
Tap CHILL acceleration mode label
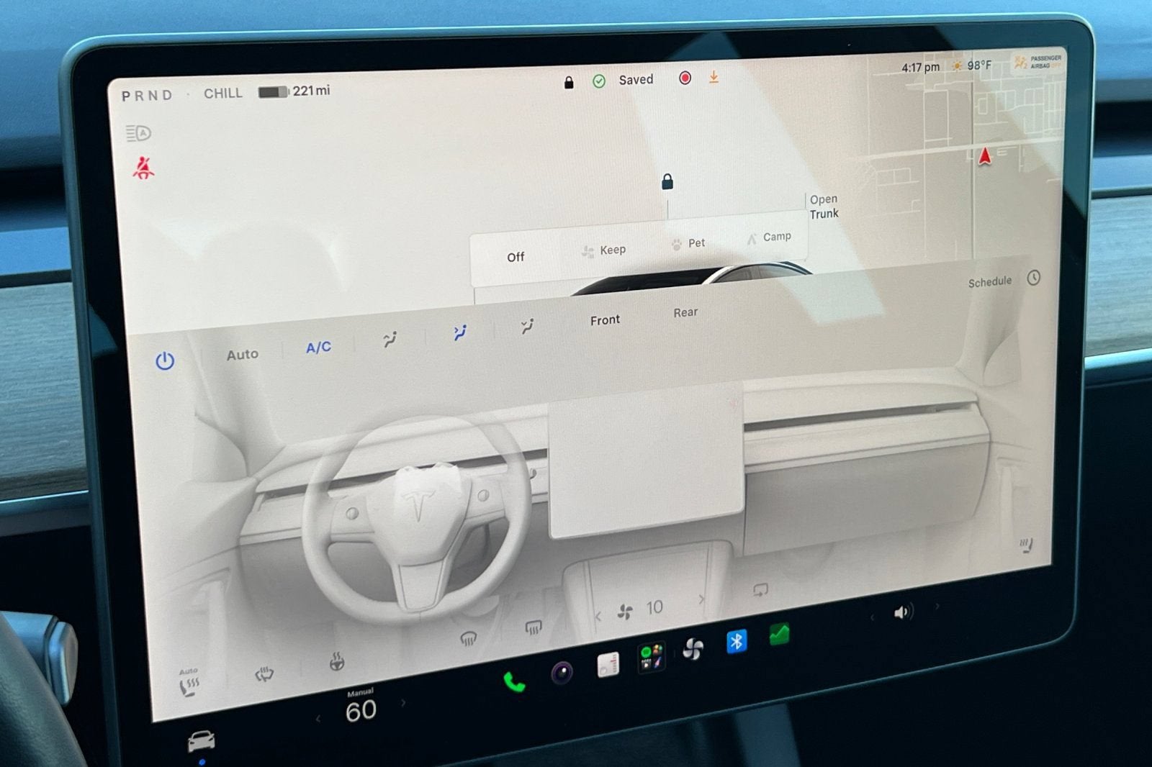[x=222, y=94]
